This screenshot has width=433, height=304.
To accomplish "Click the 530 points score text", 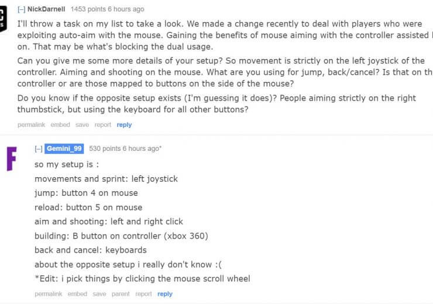I will tap(105, 148).
